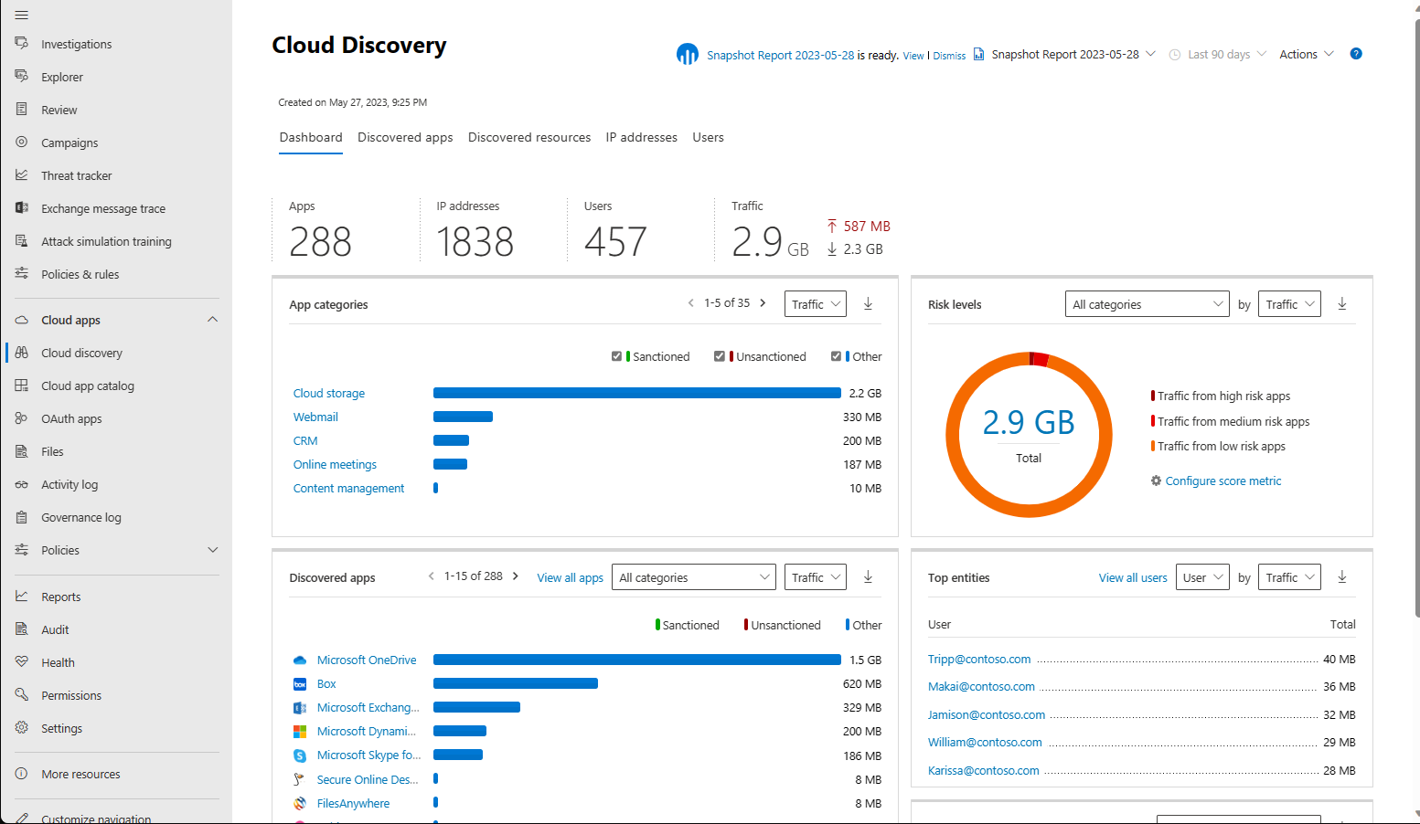Click the Policies & rules icon

[x=22, y=273]
